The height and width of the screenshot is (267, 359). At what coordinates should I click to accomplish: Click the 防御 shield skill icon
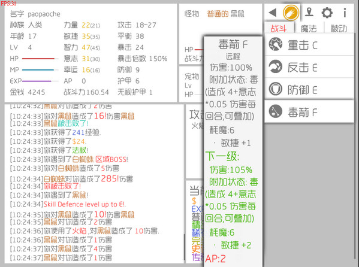tap(276, 89)
